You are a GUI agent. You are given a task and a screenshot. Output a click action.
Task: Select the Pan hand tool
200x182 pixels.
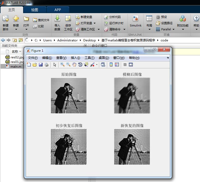point(74,65)
